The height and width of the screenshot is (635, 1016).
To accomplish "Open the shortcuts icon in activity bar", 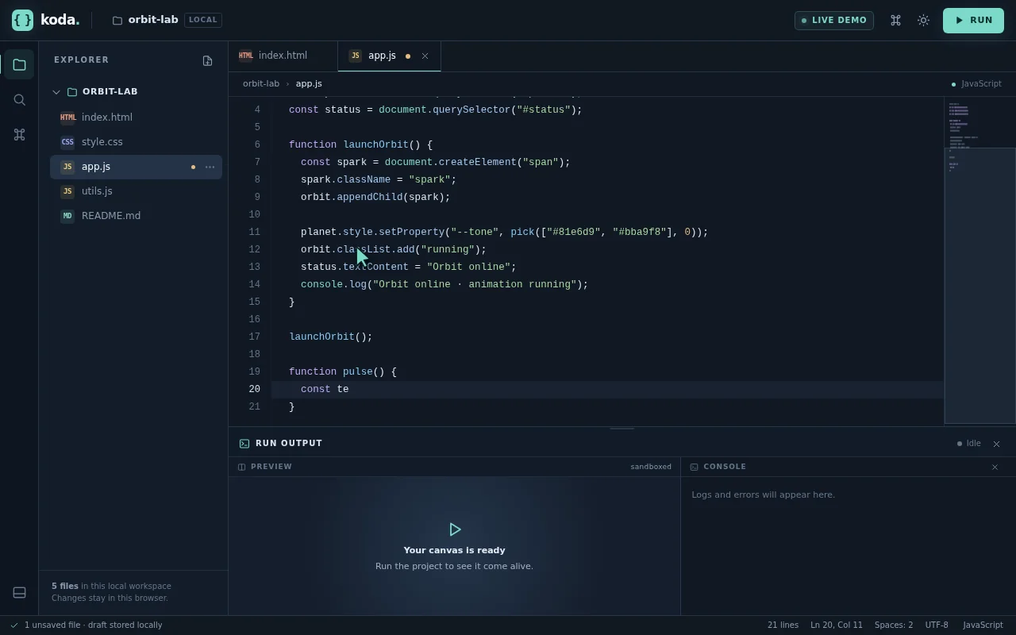I will tap(19, 134).
